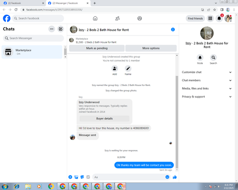Image resolution: width=238 pixels, height=190 pixels.
Task: Click the chat list scrollbar thumb
Action: (x=65, y=52)
